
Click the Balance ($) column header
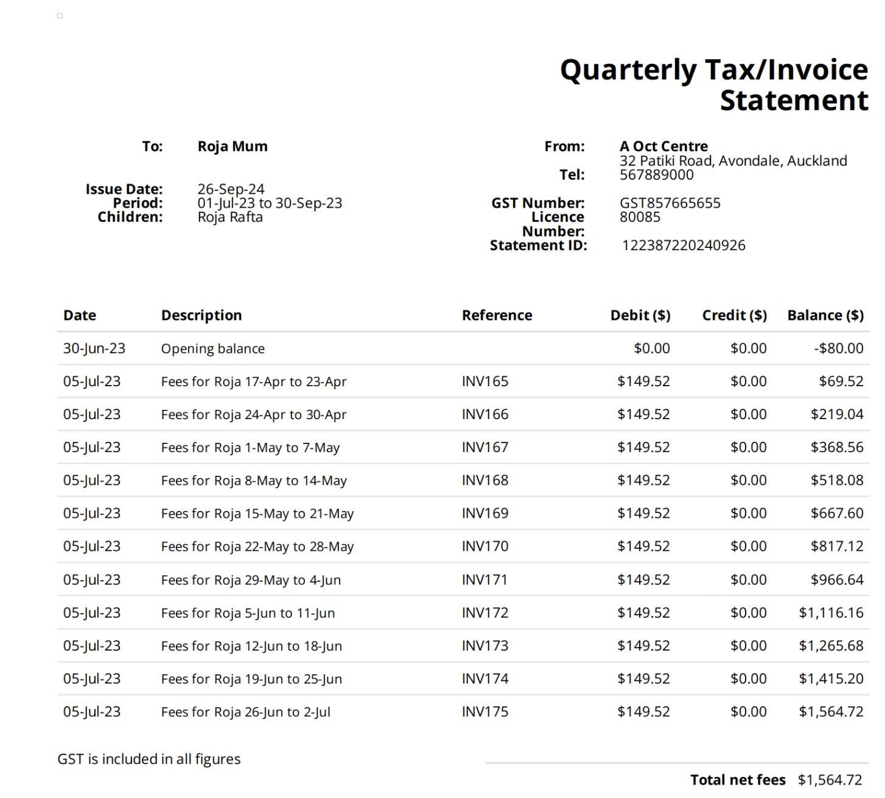point(825,316)
